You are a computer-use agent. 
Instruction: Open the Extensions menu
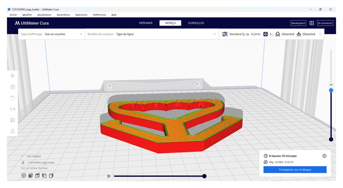(x=81, y=15)
